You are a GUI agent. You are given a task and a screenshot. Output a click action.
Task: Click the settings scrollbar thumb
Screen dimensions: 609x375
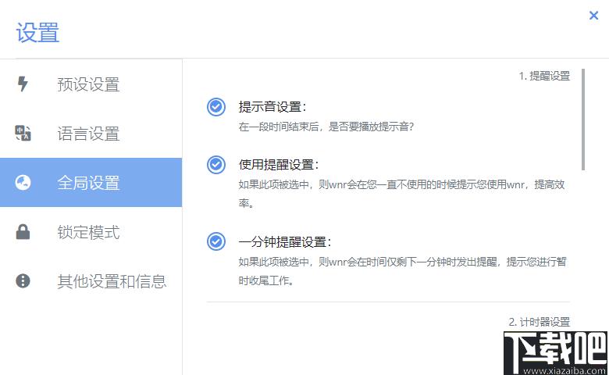[x=582, y=119]
